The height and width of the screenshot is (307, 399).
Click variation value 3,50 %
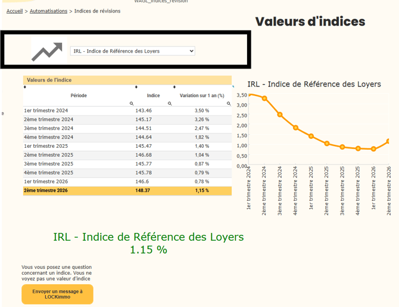coord(202,110)
